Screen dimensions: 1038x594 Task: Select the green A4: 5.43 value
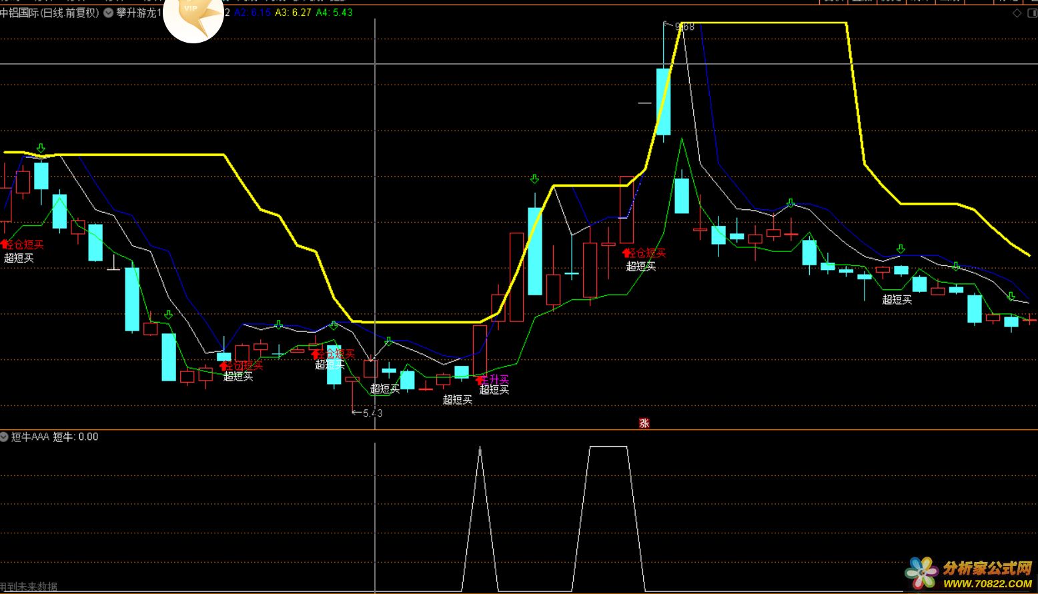click(x=334, y=13)
